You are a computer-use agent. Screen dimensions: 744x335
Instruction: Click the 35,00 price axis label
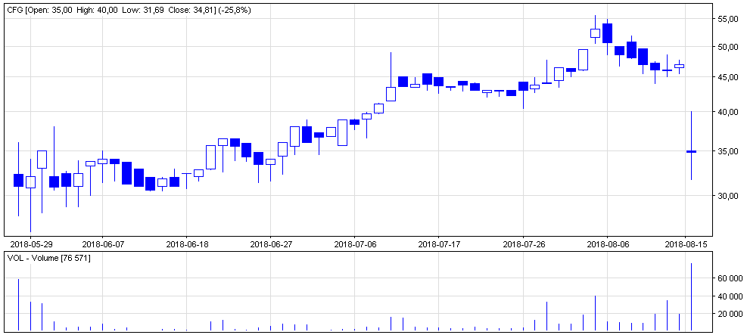pyautogui.click(x=728, y=151)
